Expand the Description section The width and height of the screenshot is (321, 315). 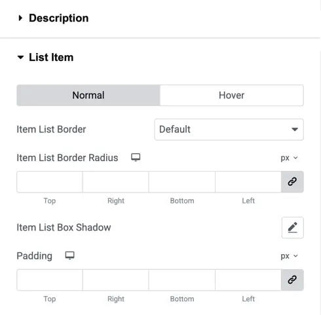coord(53,18)
